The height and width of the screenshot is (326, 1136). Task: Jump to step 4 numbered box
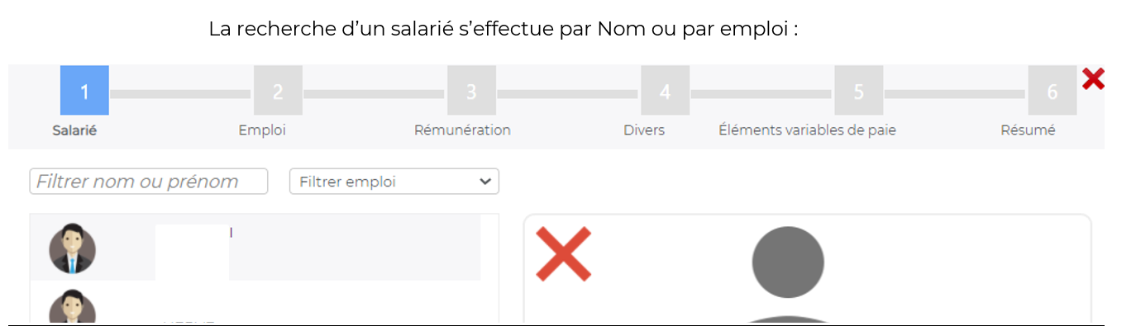pos(665,91)
